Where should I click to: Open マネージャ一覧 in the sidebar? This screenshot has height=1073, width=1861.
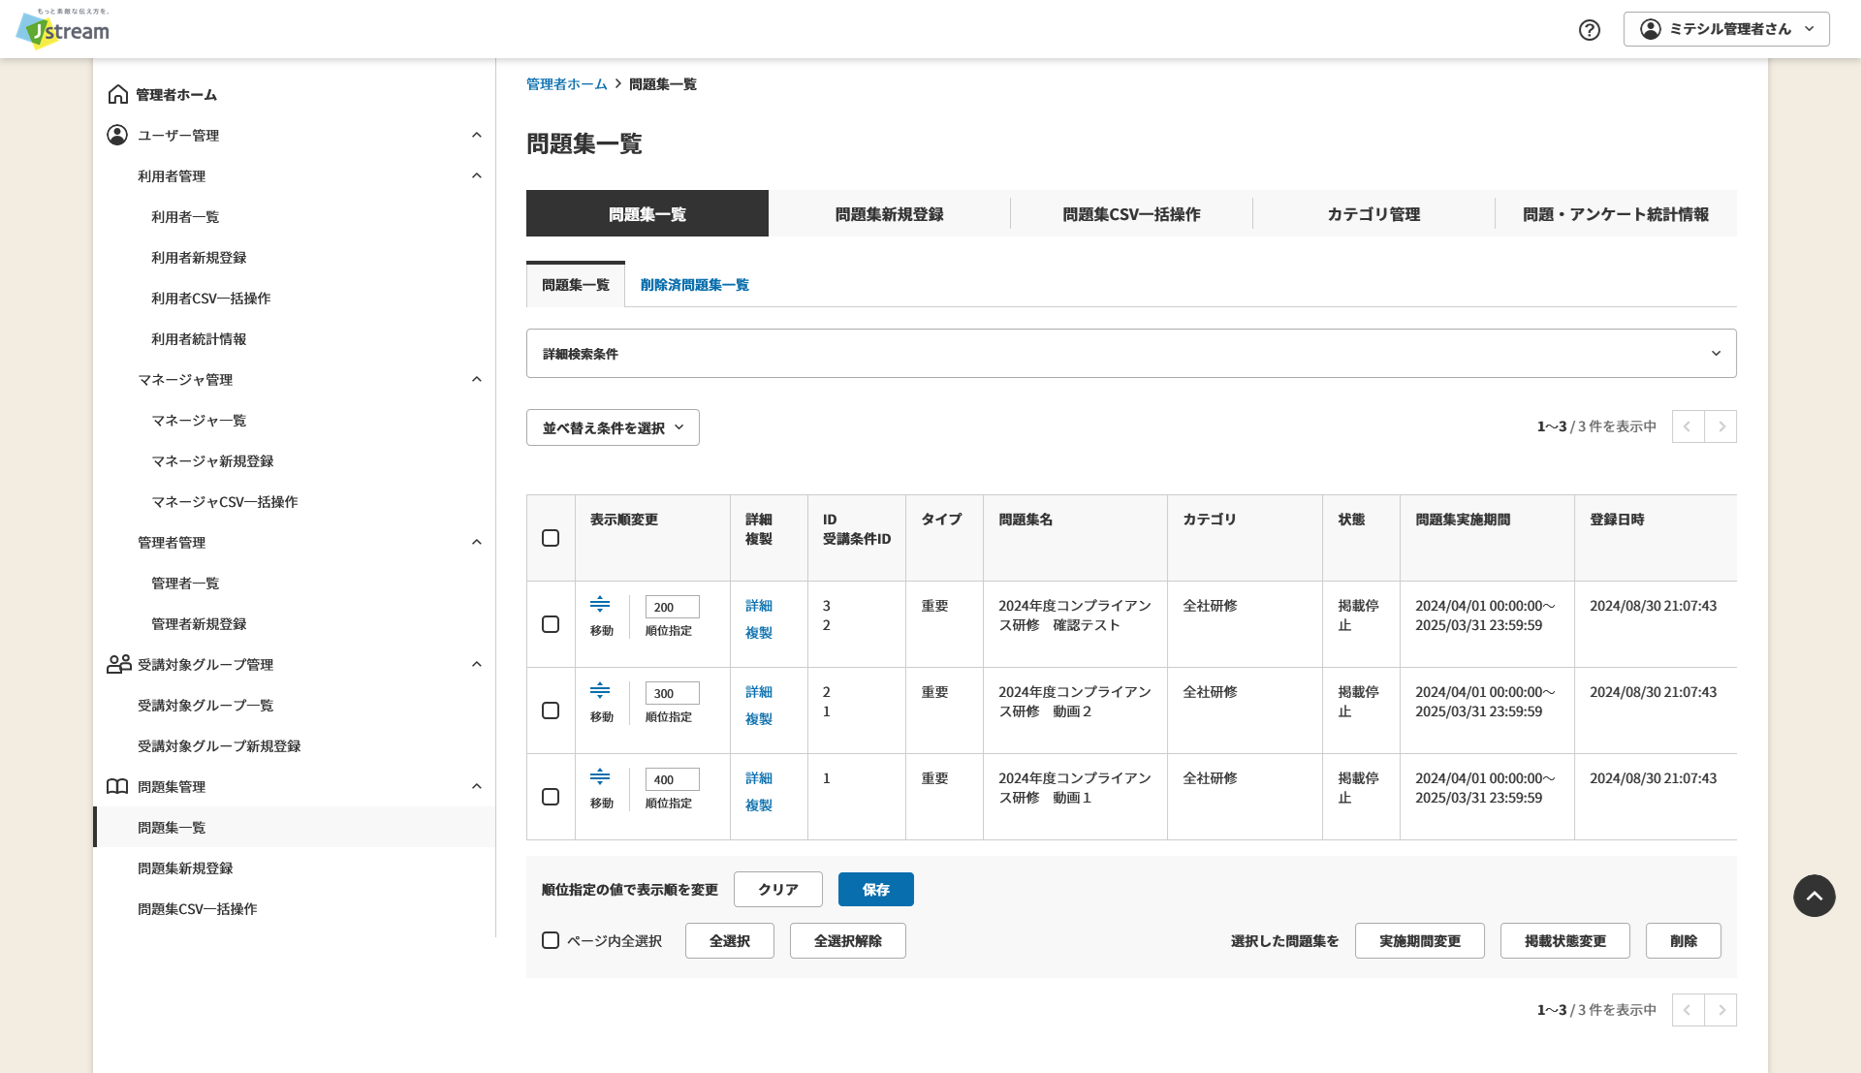pos(199,420)
